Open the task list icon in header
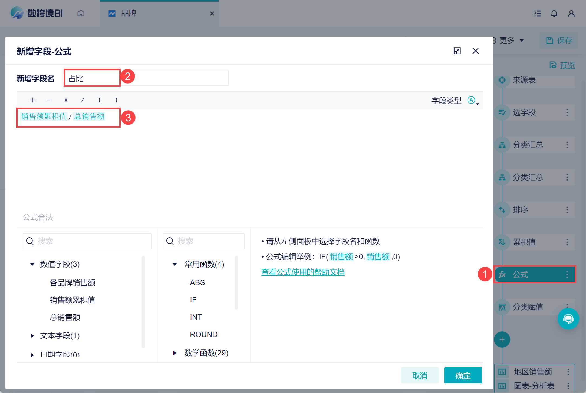This screenshot has width=586, height=393. (537, 14)
